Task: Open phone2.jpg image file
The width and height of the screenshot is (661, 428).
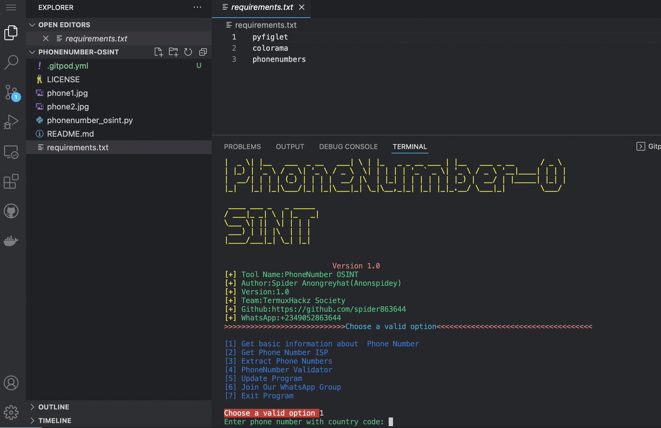Action: [119, 106]
